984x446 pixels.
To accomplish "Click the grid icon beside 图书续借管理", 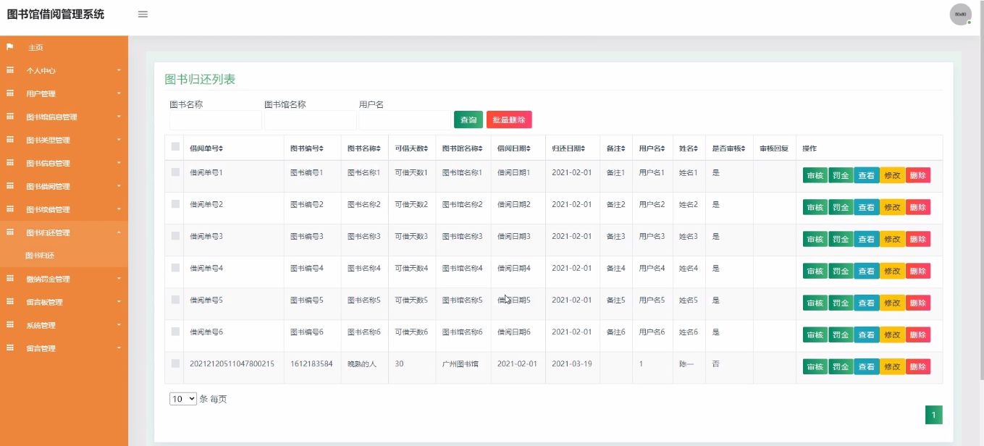I will [x=10, y=209].
